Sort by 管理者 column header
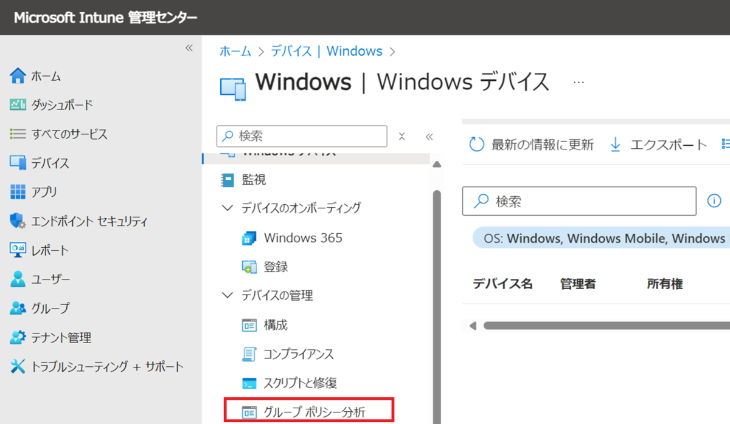Viewport: 730px width, 424px height. click(578, 284)
